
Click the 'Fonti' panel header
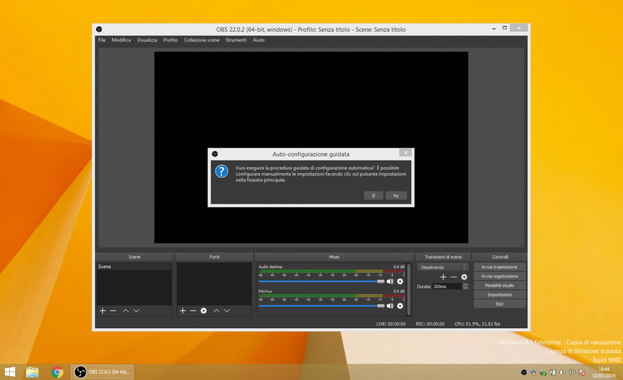215,257
